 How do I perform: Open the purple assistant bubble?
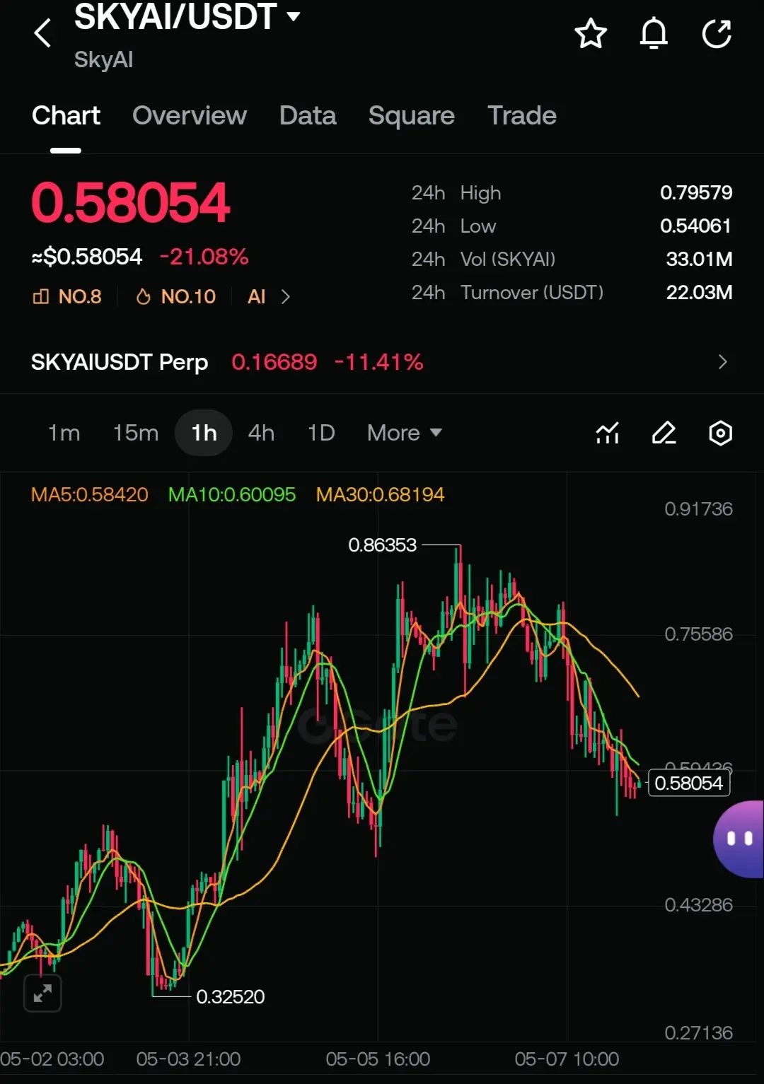point(739,839)
